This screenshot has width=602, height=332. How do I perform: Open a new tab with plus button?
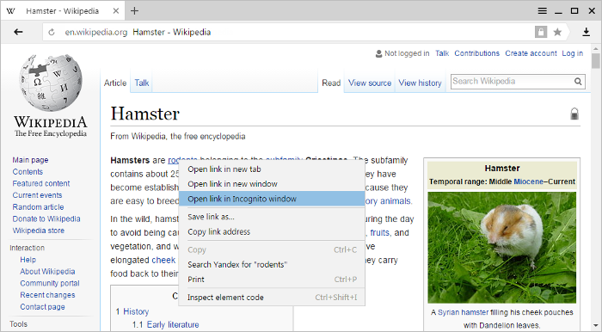coord(134,10)
